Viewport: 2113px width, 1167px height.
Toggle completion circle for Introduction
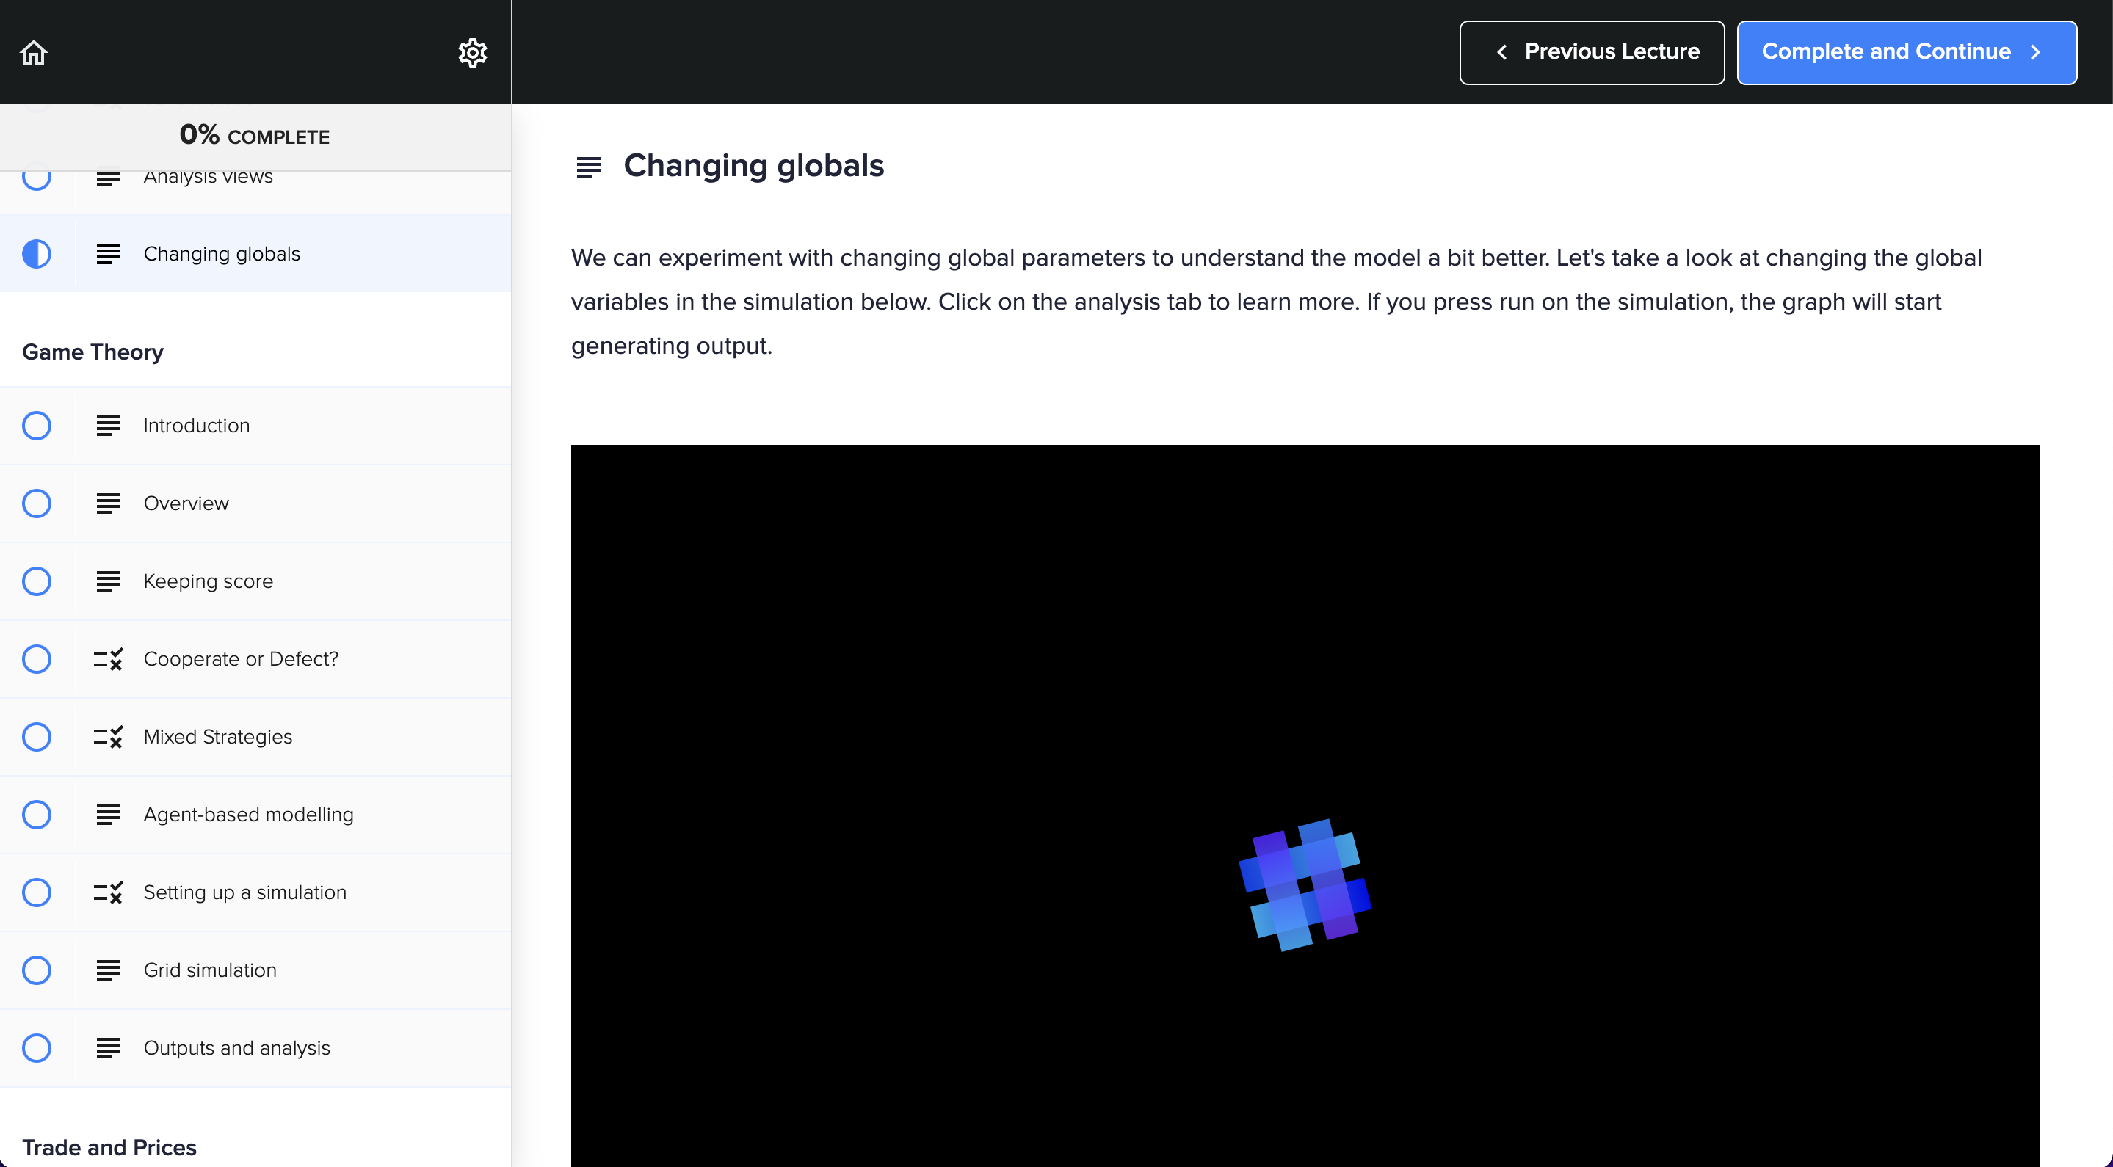click(x=36, y=426)
